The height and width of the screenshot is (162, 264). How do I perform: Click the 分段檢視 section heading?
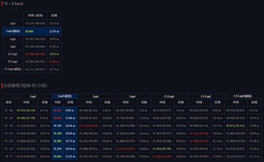(x=25, y=86)
